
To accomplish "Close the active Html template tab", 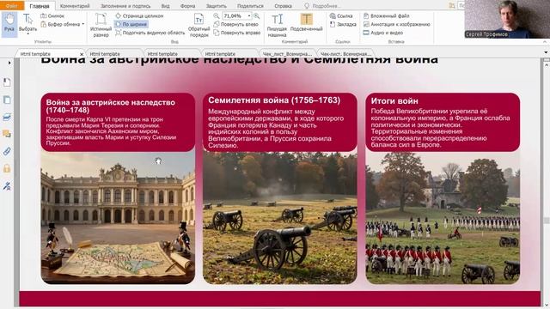I will (82, 54).
